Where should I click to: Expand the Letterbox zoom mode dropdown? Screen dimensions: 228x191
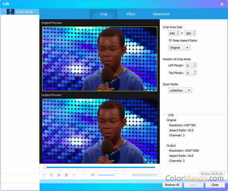tap(180, 90)
